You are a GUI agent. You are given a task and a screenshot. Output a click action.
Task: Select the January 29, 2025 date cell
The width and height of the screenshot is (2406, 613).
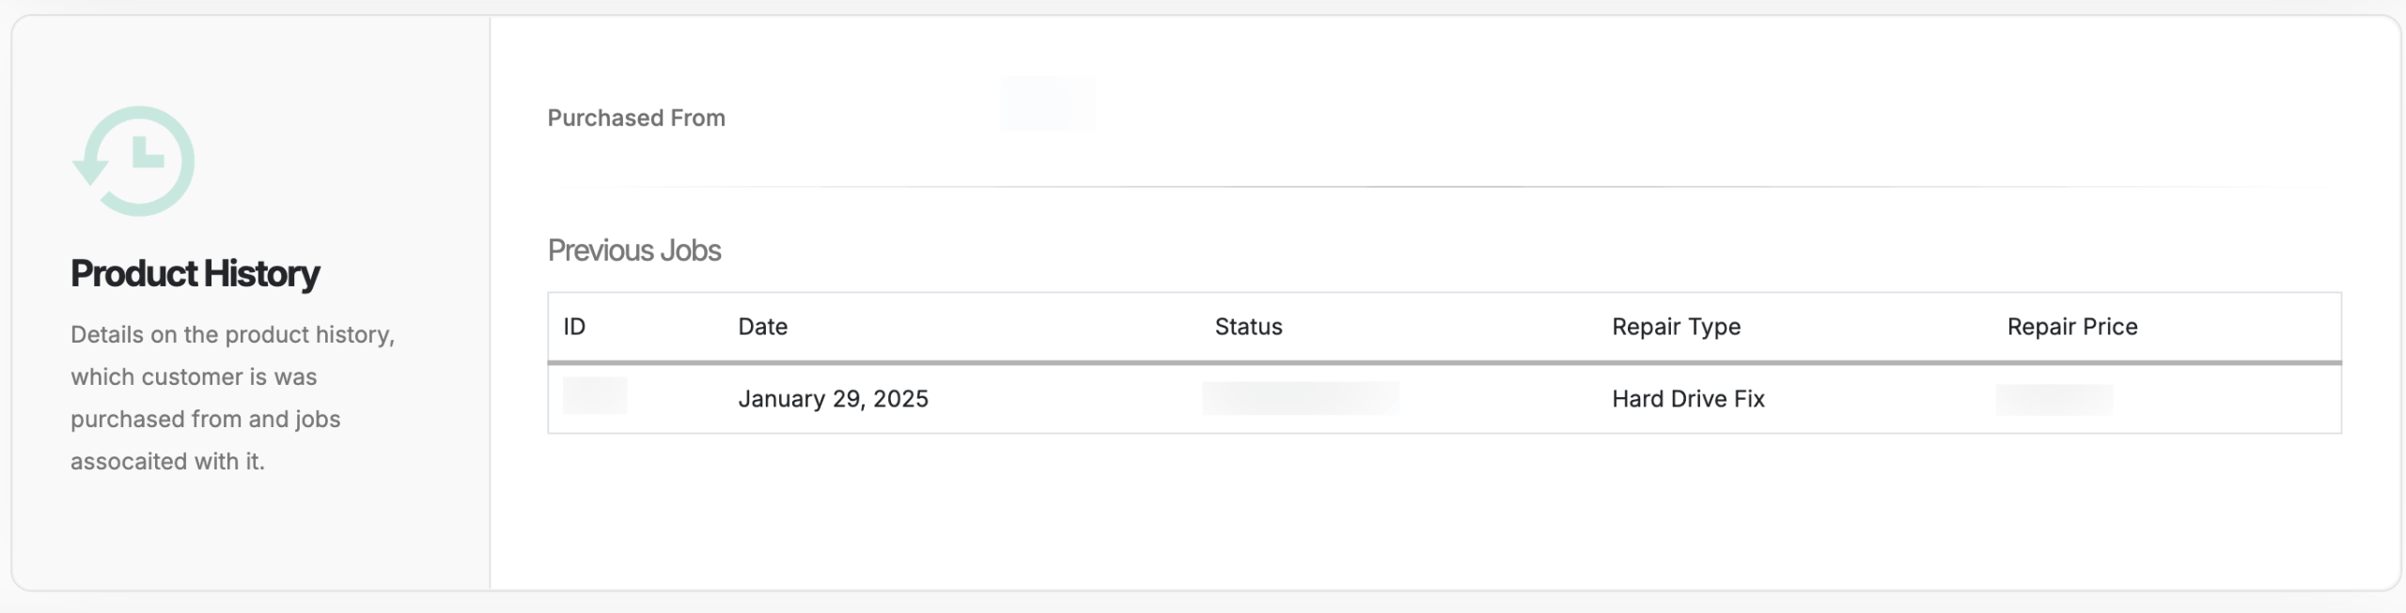[833, 399]
